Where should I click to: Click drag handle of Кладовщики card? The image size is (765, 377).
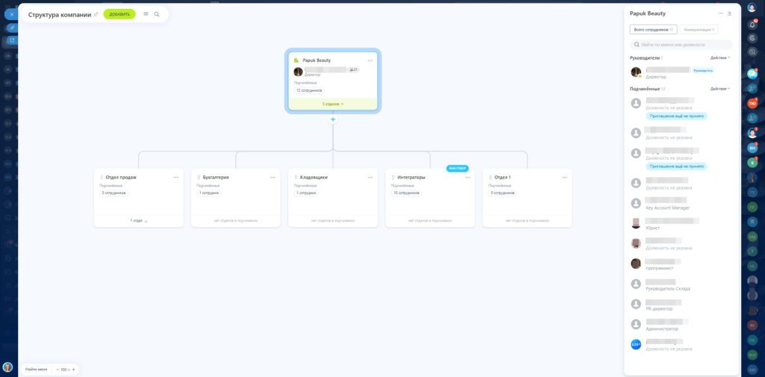[296, 178]
